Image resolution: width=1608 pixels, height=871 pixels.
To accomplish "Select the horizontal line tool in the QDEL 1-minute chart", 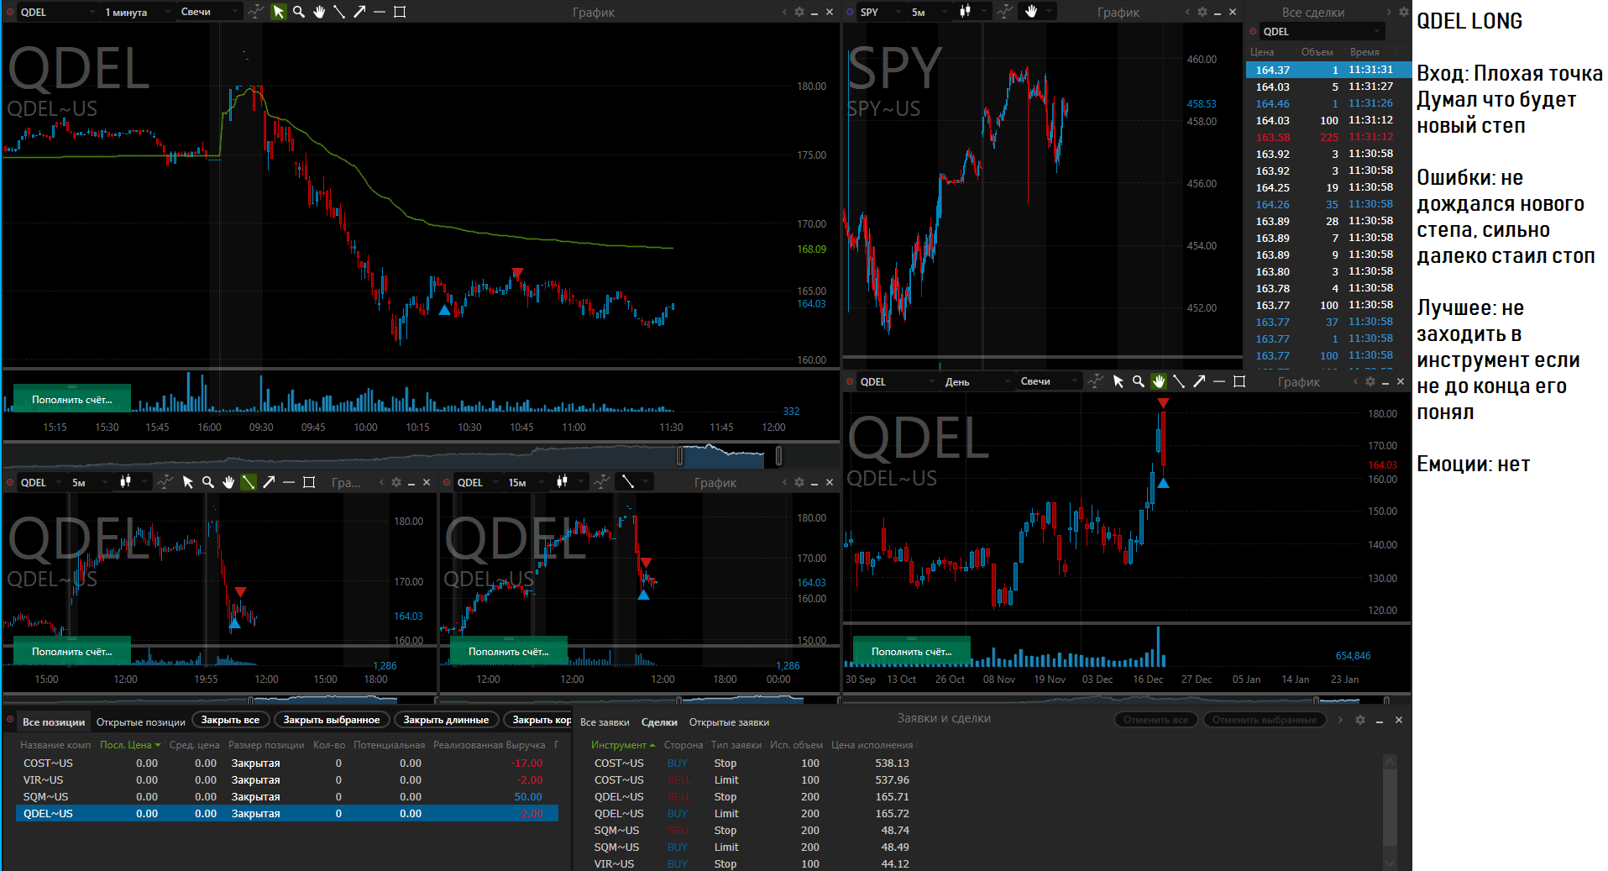I will [x=380, y=12].
